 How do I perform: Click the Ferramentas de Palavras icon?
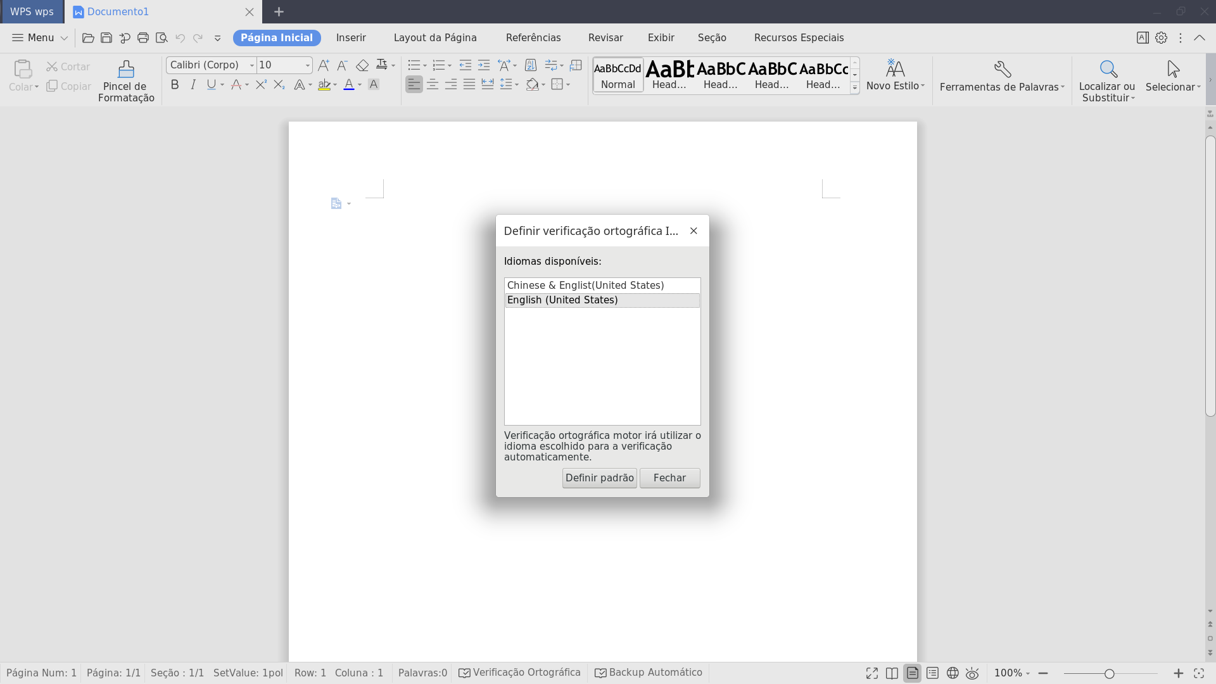click(x=1002, y=76)
